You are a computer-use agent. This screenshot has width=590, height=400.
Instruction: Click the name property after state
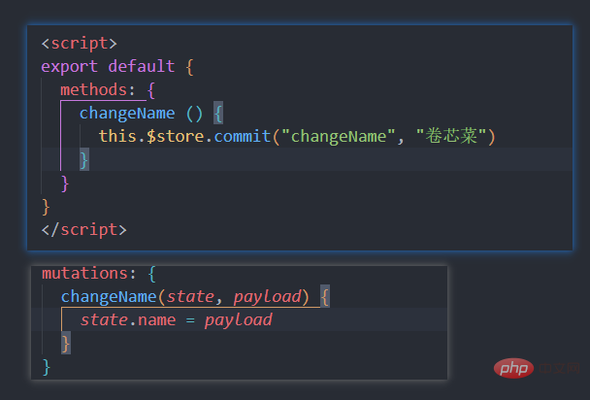click(x=151, y=319)
